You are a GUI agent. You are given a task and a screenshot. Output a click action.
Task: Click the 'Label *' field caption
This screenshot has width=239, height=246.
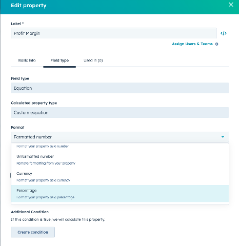point(17,24)
